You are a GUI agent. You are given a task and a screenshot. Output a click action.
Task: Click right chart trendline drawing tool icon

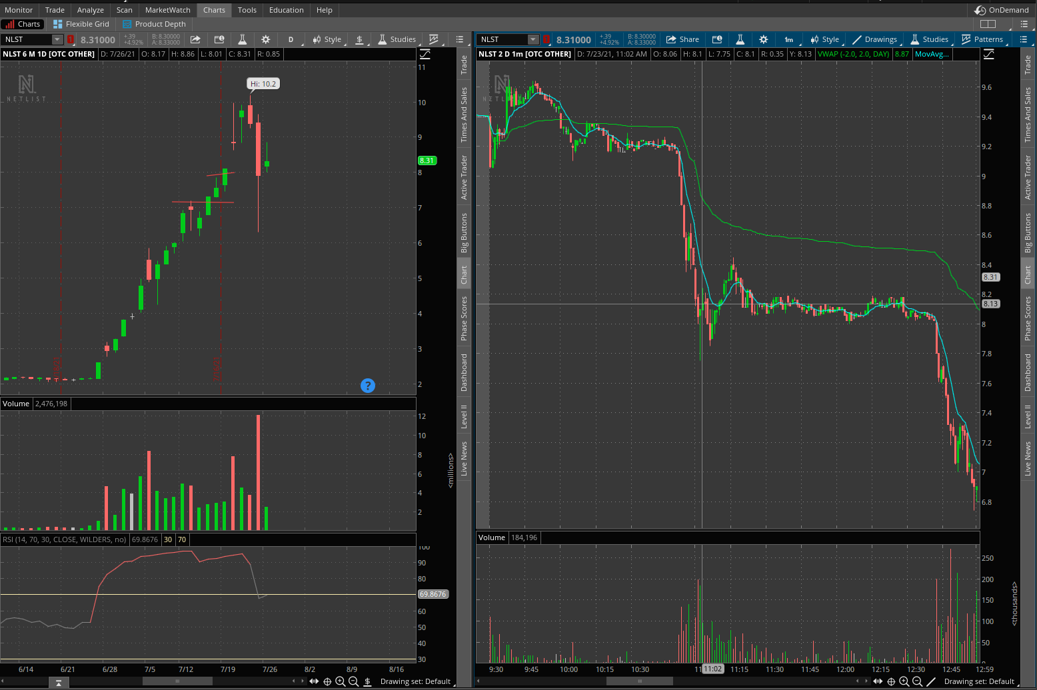[932, 681]
